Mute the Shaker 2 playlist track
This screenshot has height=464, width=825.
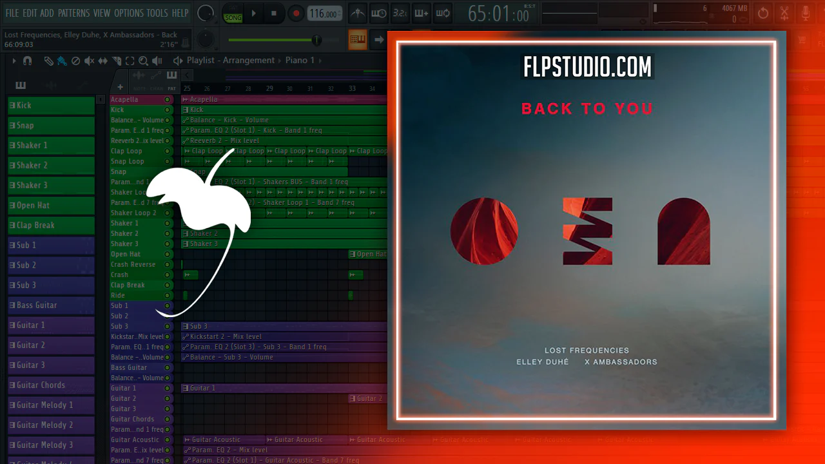(x=168, y=234)
